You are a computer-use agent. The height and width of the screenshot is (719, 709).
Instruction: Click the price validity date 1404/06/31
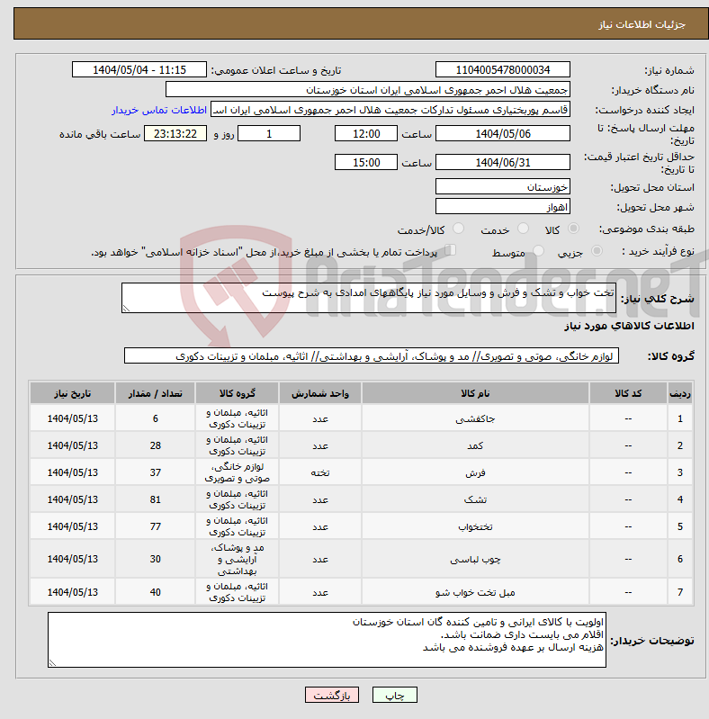[x=503, y=162]
